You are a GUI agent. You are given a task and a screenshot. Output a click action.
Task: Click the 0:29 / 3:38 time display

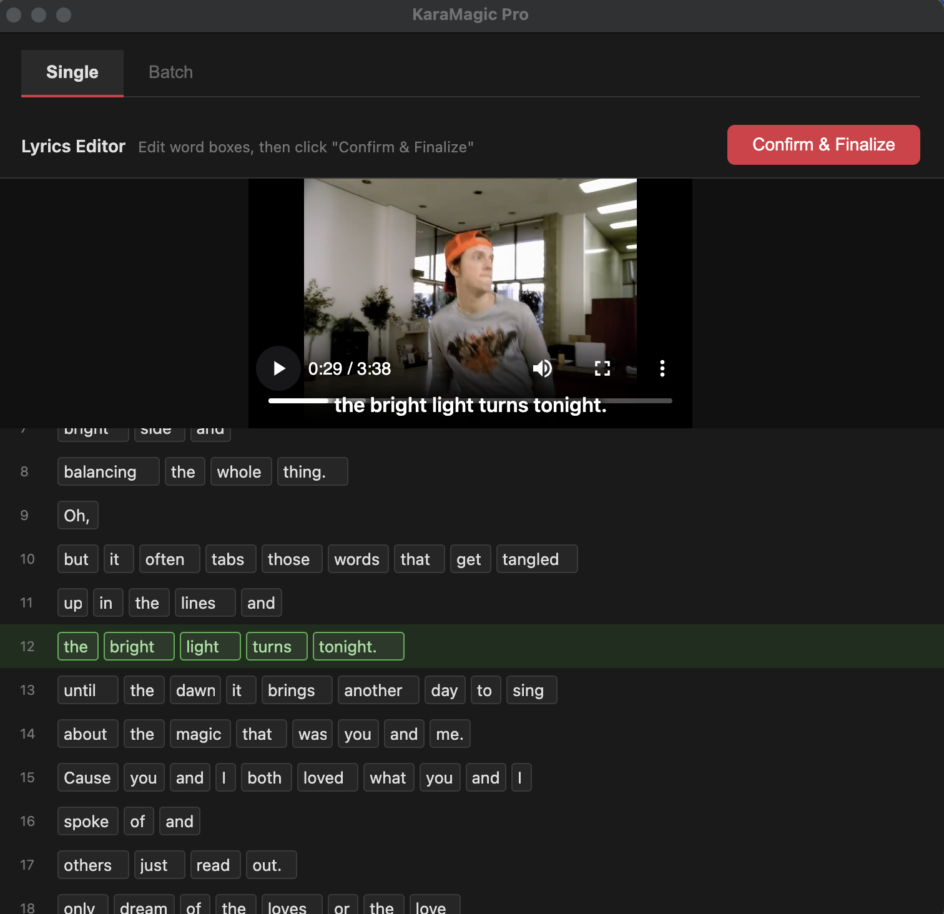click(350, 368)
